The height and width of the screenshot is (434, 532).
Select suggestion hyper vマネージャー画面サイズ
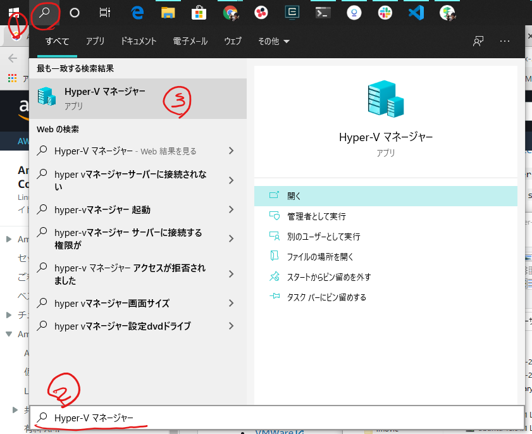point(112,304)
